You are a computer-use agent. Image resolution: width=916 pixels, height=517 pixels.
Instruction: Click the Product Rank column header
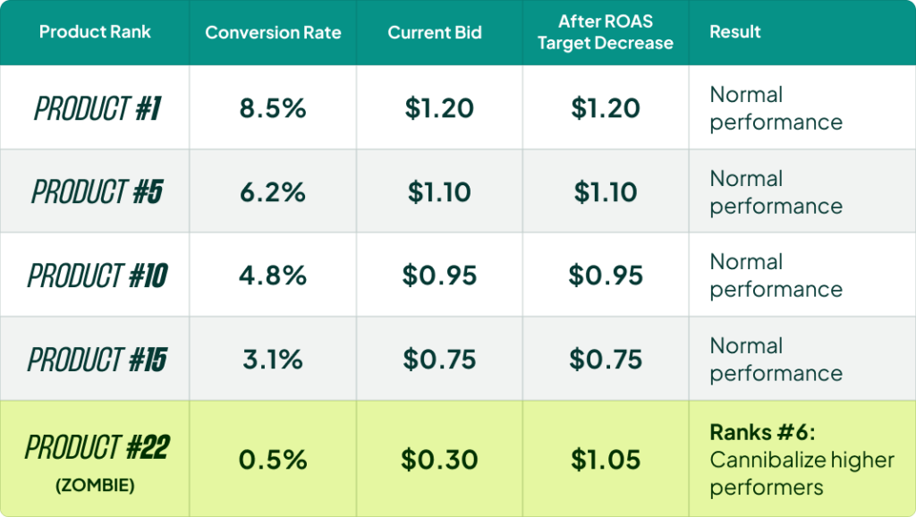point(95,32)
